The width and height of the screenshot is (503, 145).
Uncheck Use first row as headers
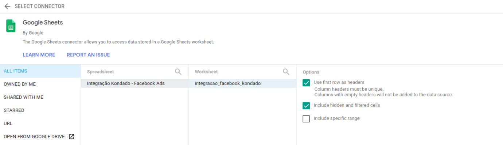coord(306,83)
